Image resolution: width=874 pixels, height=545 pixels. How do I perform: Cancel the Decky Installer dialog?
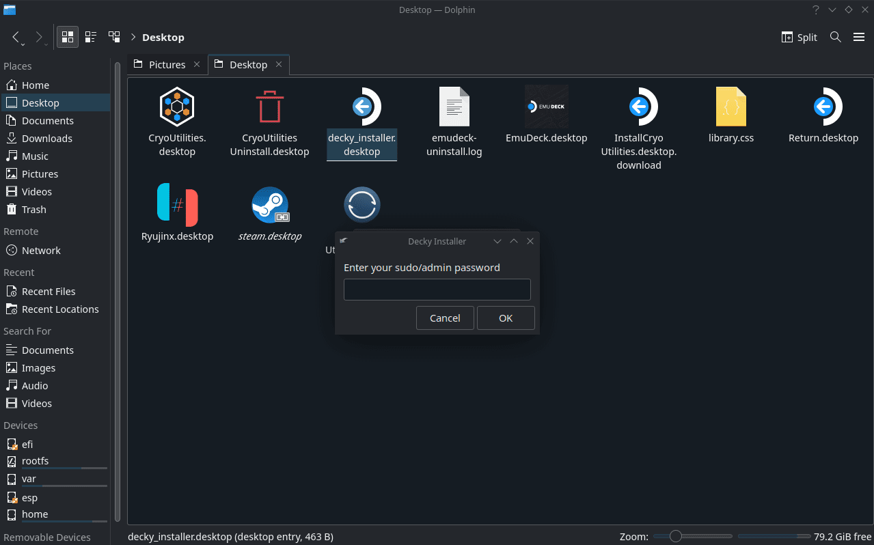click(x=446, y=318)
